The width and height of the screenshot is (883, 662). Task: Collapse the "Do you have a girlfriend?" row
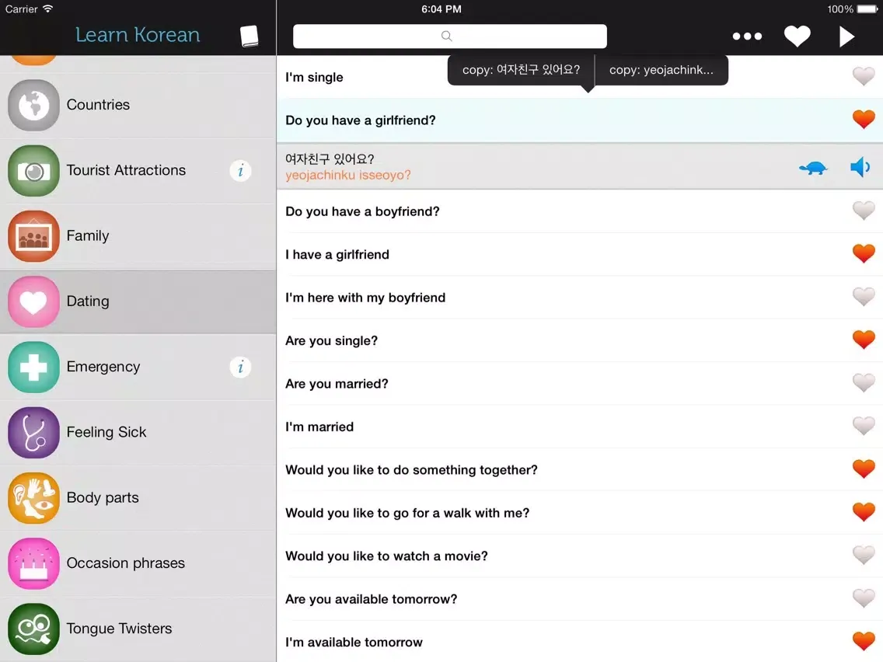point(361,120)
